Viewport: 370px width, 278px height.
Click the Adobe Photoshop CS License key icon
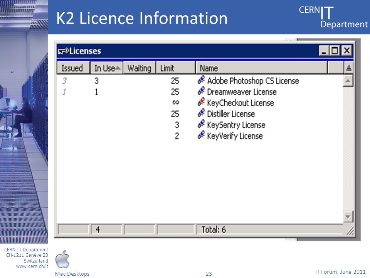click(x=201, y=80)
